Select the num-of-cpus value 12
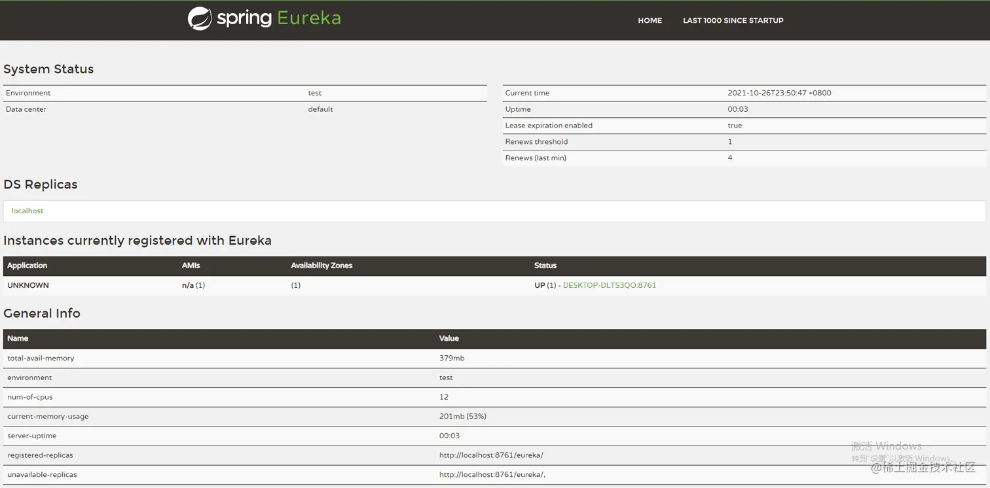Image resolution: width=990 pixels, height=488 pixels. coord(443,397)
